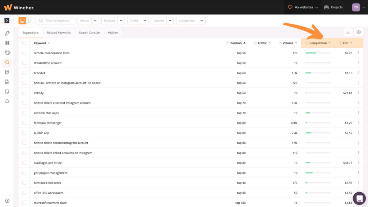The height and width of the screenshot is (207, 368).
Task: Open the document report icon in sidebar
Action: click(7, 82)
